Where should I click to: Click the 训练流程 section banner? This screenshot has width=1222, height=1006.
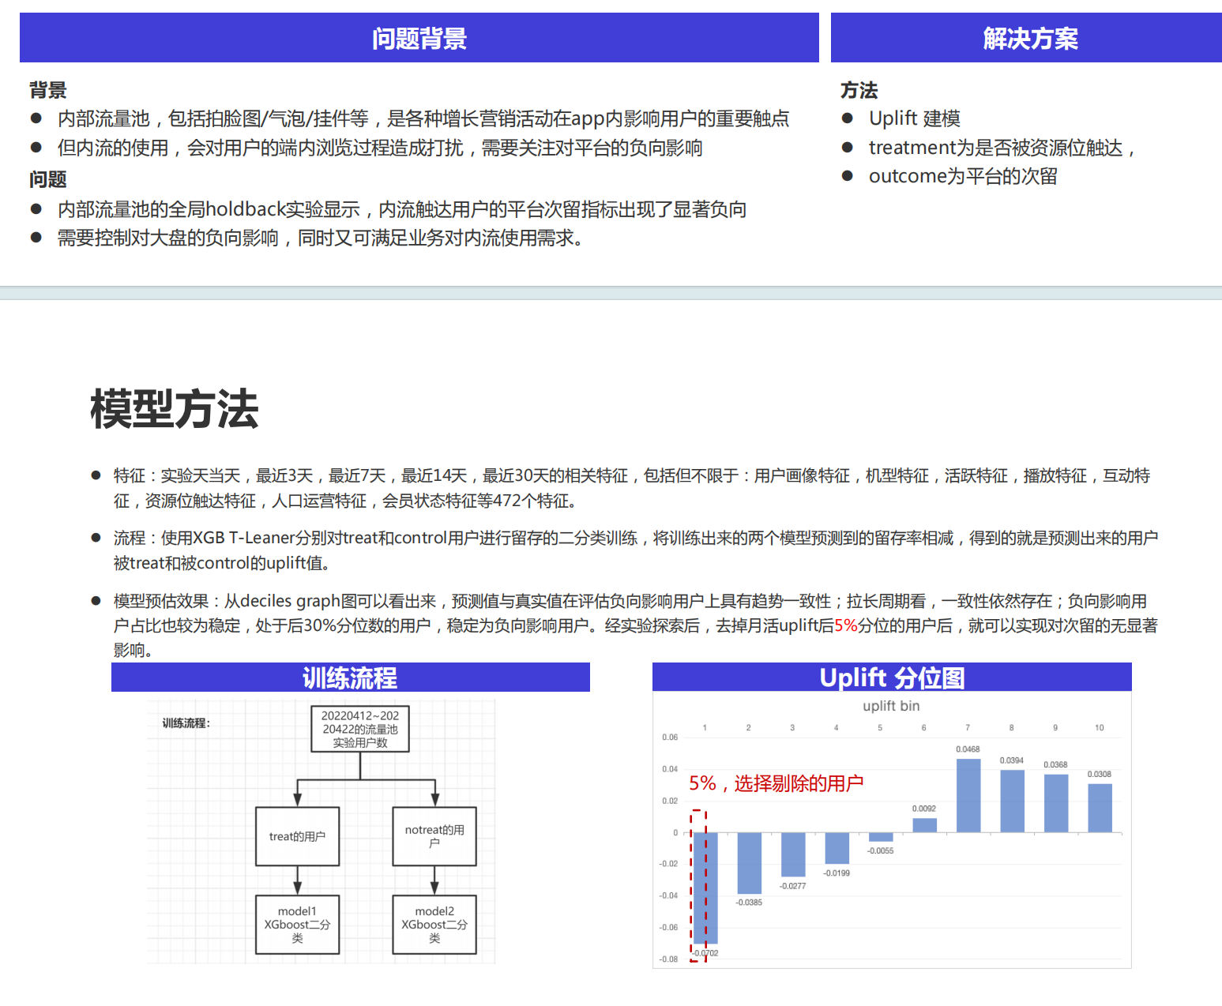pyautogui.click(x=351, y=678)
